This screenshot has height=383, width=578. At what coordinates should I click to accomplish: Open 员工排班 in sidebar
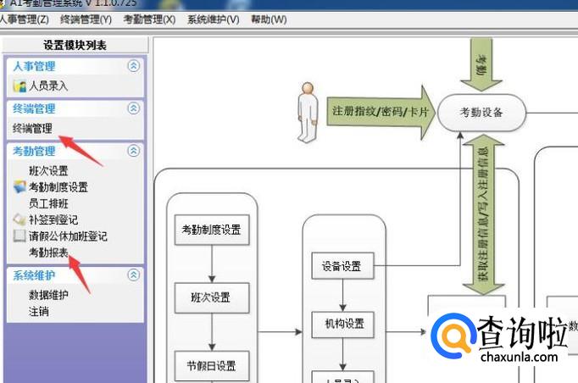click(x=48, y=203)
